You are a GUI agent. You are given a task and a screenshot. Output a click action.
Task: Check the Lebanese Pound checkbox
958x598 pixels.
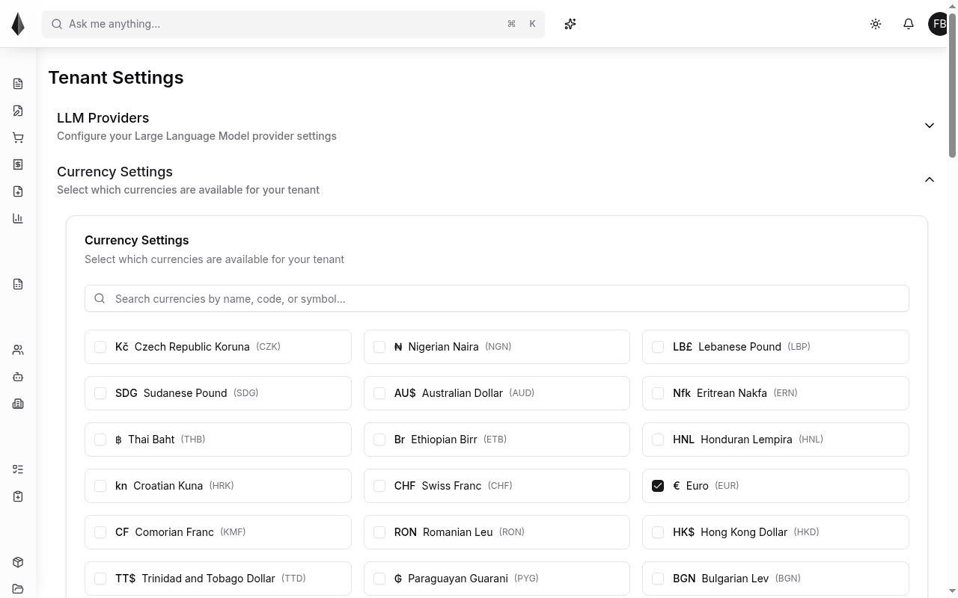(x=658, y=347)
